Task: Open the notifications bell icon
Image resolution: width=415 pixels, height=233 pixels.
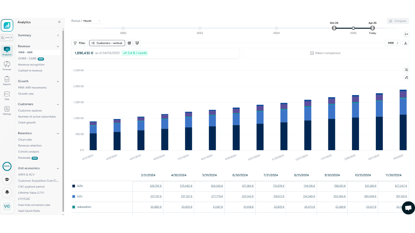Action: (7, 192)
